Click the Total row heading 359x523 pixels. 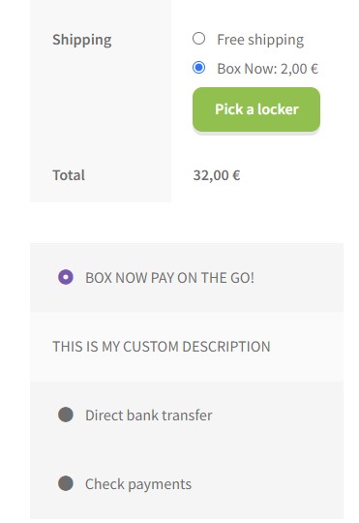tap(69, 175)
